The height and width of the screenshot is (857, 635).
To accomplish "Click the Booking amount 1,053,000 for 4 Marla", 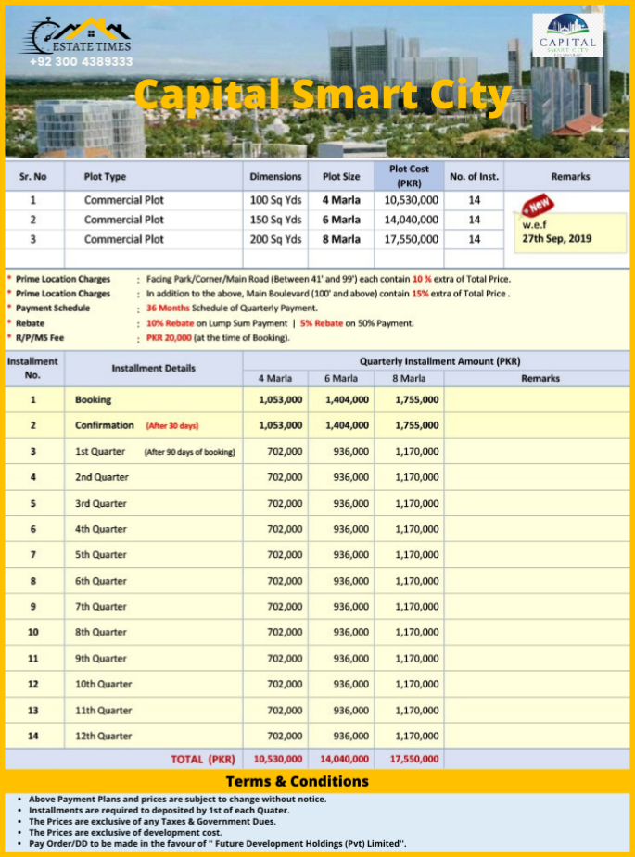I will point(281,399).
